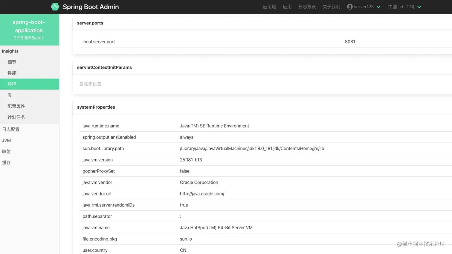Open the 中国 (zh-CN) language dropdown chevron
452x254 pixels.
coord(419,7)
